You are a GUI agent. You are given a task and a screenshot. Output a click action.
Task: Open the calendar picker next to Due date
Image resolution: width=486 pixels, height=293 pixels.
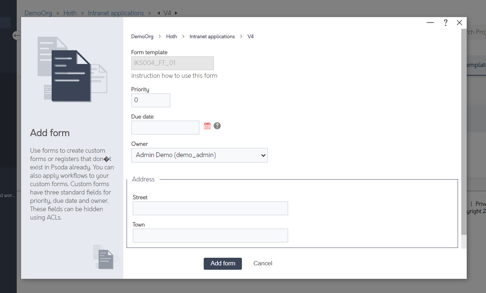(x=207, y=125)
